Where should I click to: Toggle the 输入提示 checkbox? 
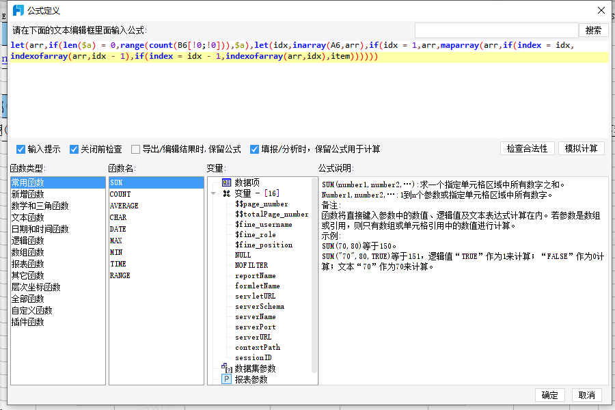point(21,149)
